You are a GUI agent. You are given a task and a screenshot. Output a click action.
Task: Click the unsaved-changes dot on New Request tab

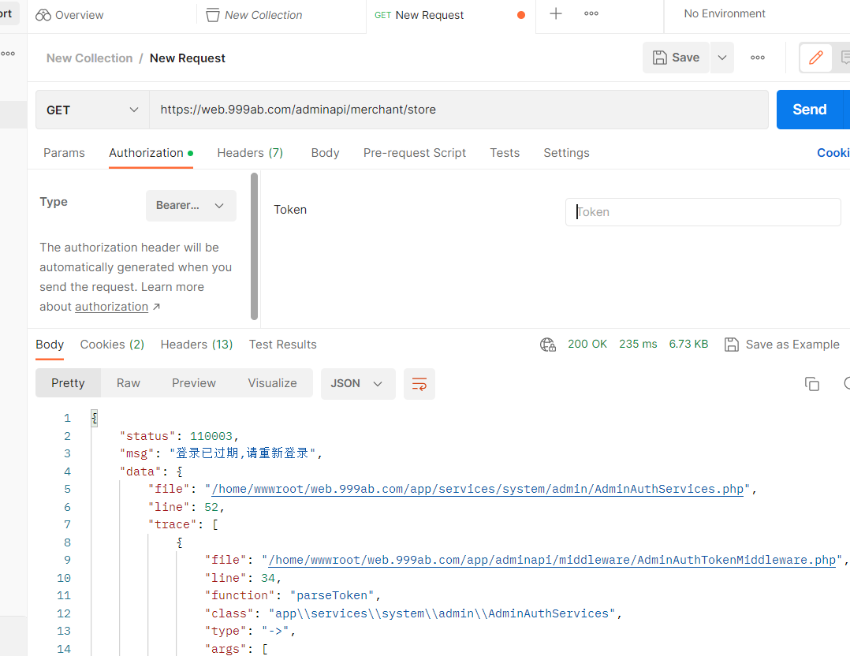[521, 15]
